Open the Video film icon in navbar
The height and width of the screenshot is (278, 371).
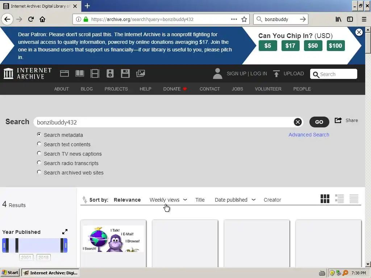click(95, 73)
